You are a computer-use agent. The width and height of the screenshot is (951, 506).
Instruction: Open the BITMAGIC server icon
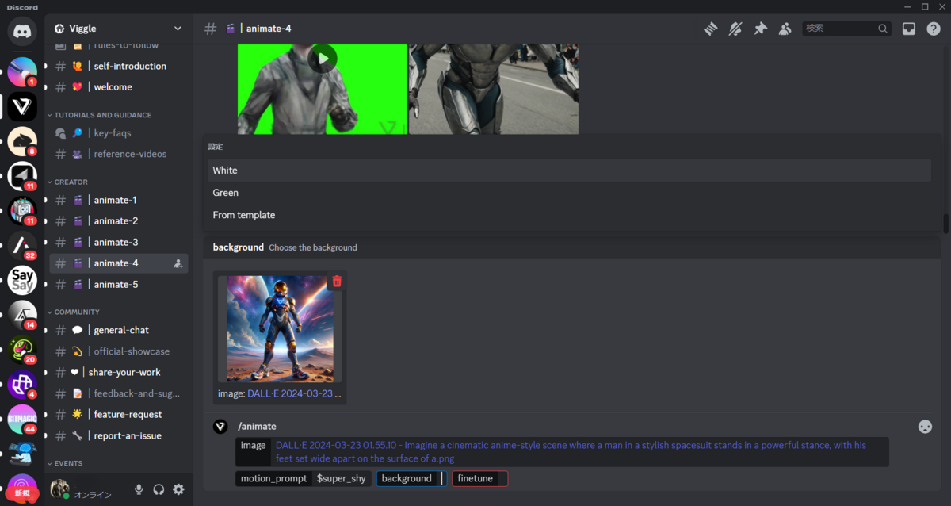click(x=22, y=419)
